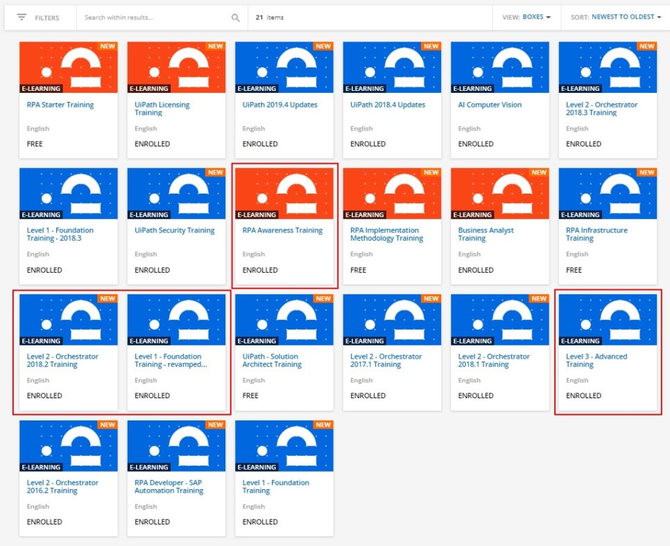This screenshot has height=546, width=670.
Task: Click the search magnifier icon
Action: point(235,17)
